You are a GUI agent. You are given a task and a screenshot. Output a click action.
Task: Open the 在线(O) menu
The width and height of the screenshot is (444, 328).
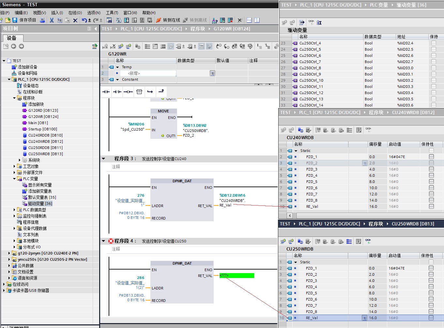pyautogui.click(x=75, y=13)
